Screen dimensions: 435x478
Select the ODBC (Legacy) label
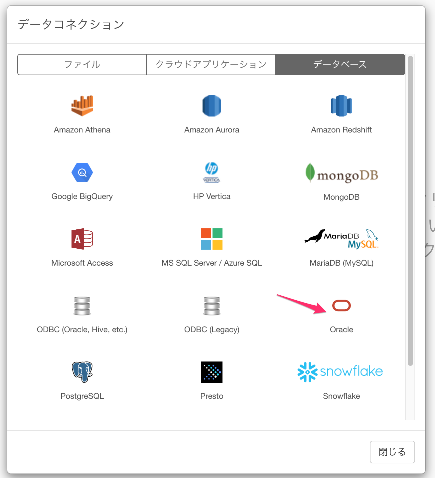point(212,330)
